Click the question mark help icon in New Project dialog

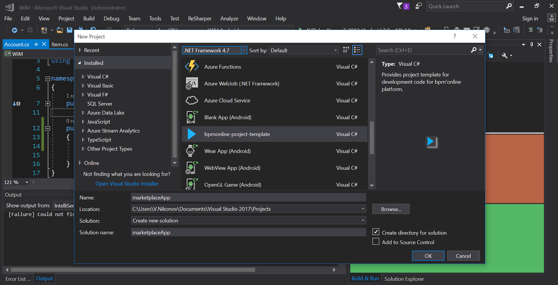[x=455, y=36]
